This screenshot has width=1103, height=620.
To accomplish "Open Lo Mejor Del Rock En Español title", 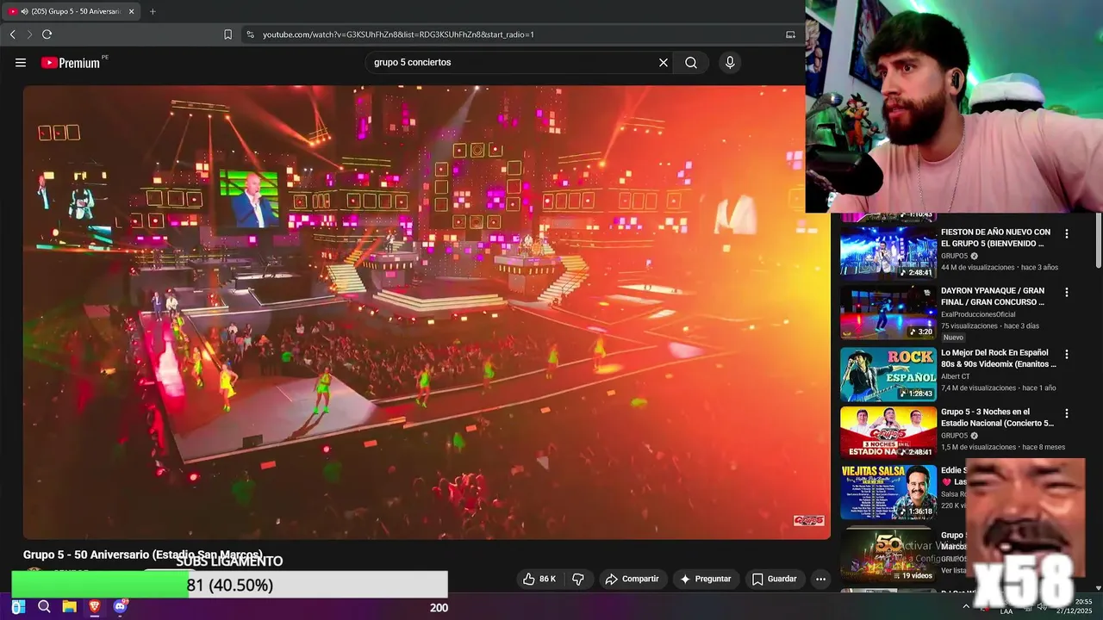I will click(x=998, y=358).
